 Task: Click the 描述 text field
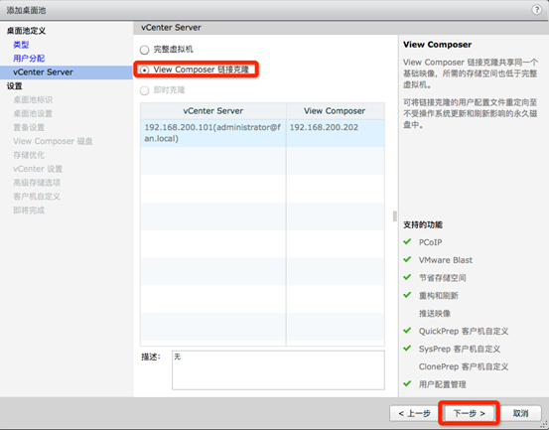pos(278,370)
